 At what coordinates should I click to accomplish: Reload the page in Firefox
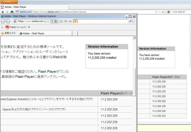(163, 12)
